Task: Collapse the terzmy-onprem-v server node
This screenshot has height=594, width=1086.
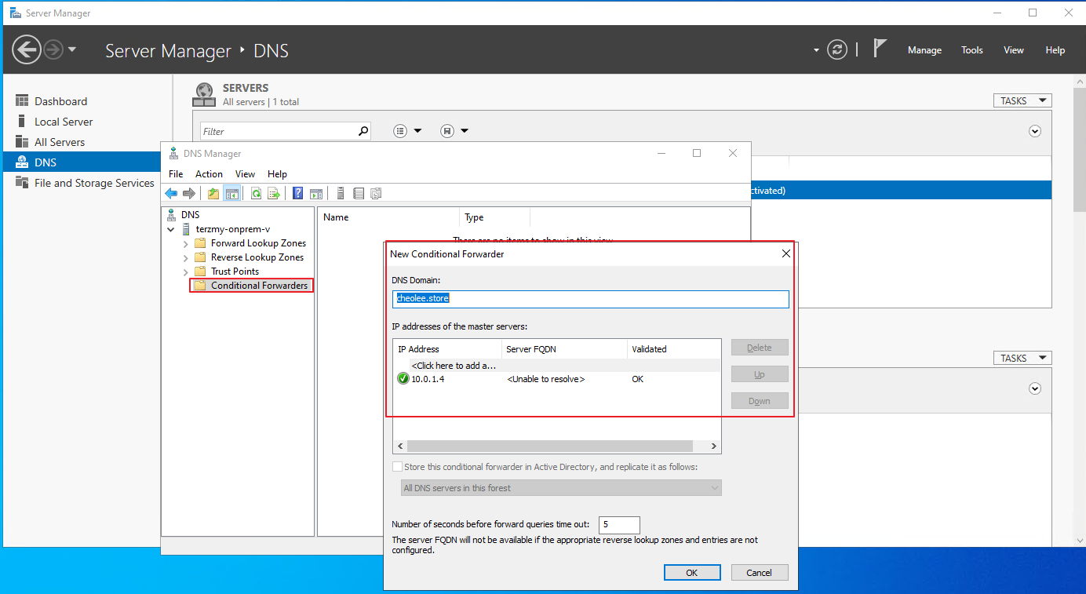Action: pyautogui.click(x=172, y=229)
